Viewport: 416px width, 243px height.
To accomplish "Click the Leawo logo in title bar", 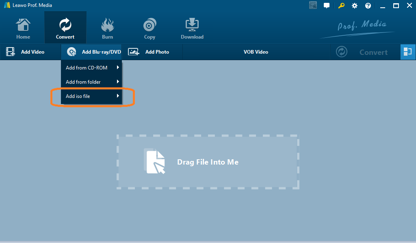I will (7, 5).
